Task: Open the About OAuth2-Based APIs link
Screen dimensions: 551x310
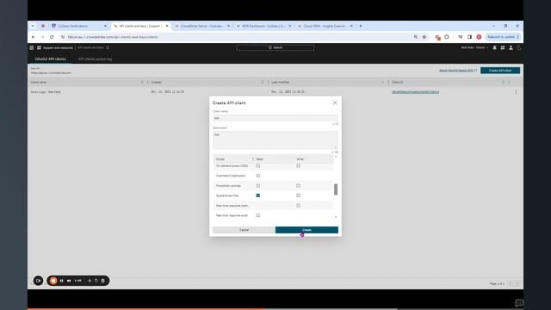Action: [x=457, y=71]
